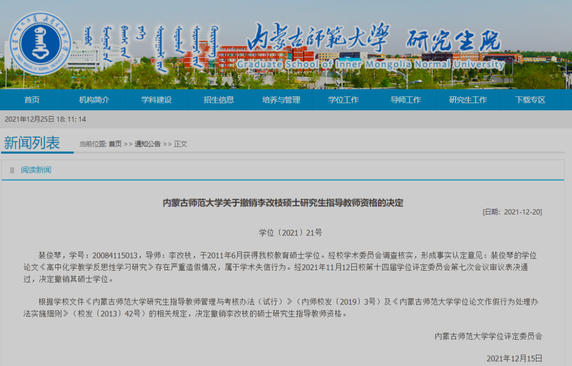Viewport: 572px width, 366px height.
Task: Click the timestamp 2021年12月25日 18:11:14
Action: click(45, 119)
